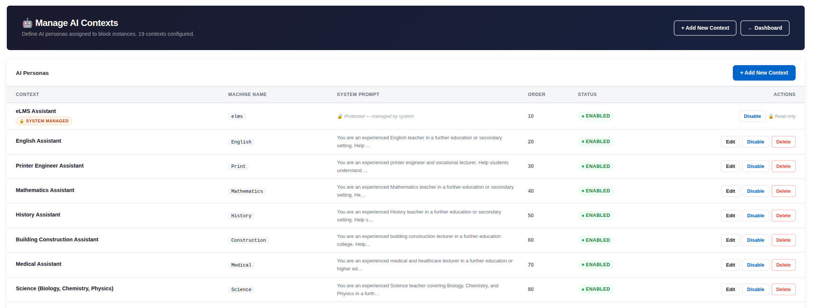Delete the Mathematics Assistant context

[784, 191]
